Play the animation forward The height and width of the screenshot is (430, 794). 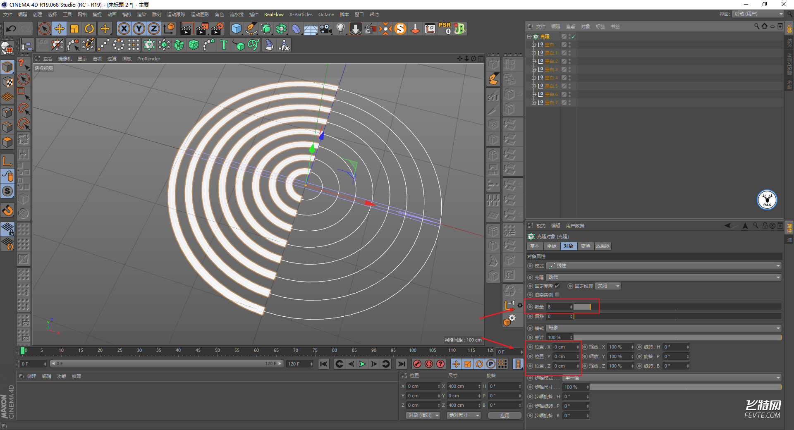point(362,364)
